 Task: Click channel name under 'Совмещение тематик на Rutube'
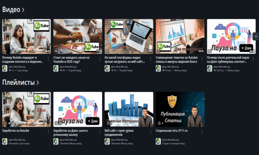coord(171,67)
